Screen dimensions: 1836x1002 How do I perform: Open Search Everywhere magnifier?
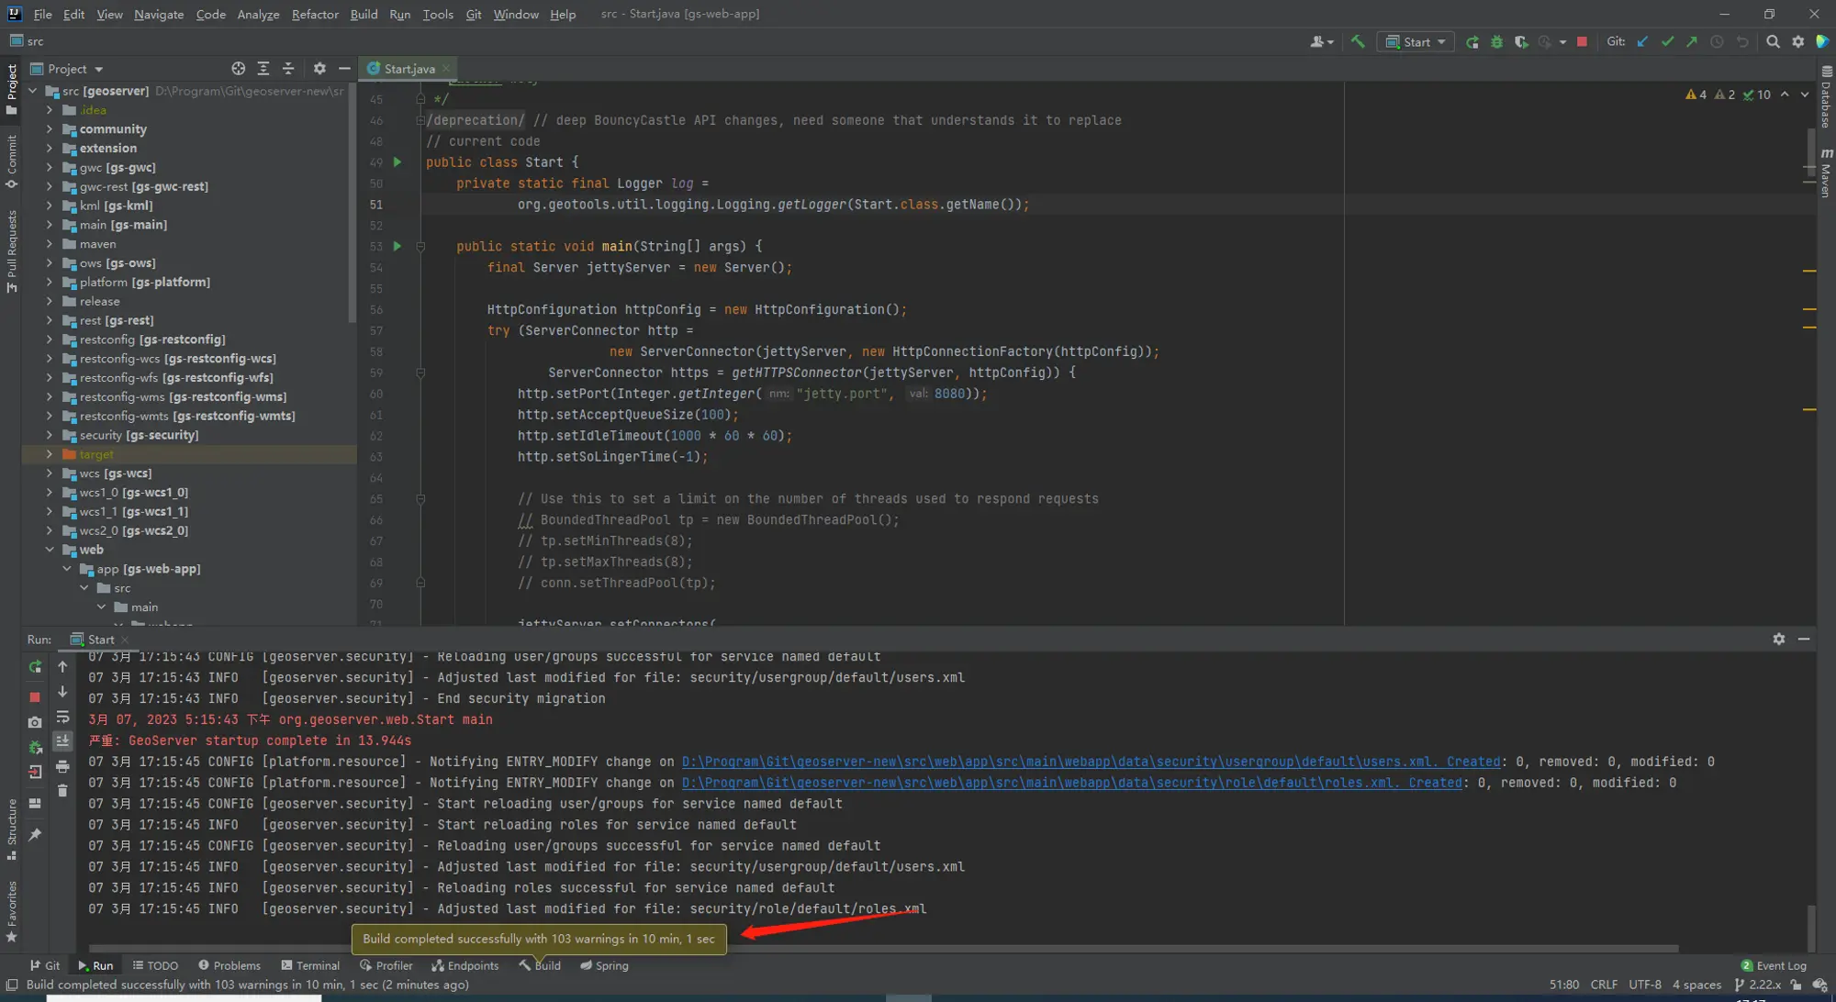coord(1774,41)
